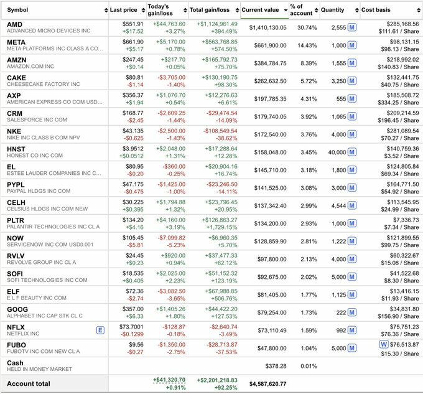
Task: Click the M margin icon in PLTR row
Action: click(352, 223)
